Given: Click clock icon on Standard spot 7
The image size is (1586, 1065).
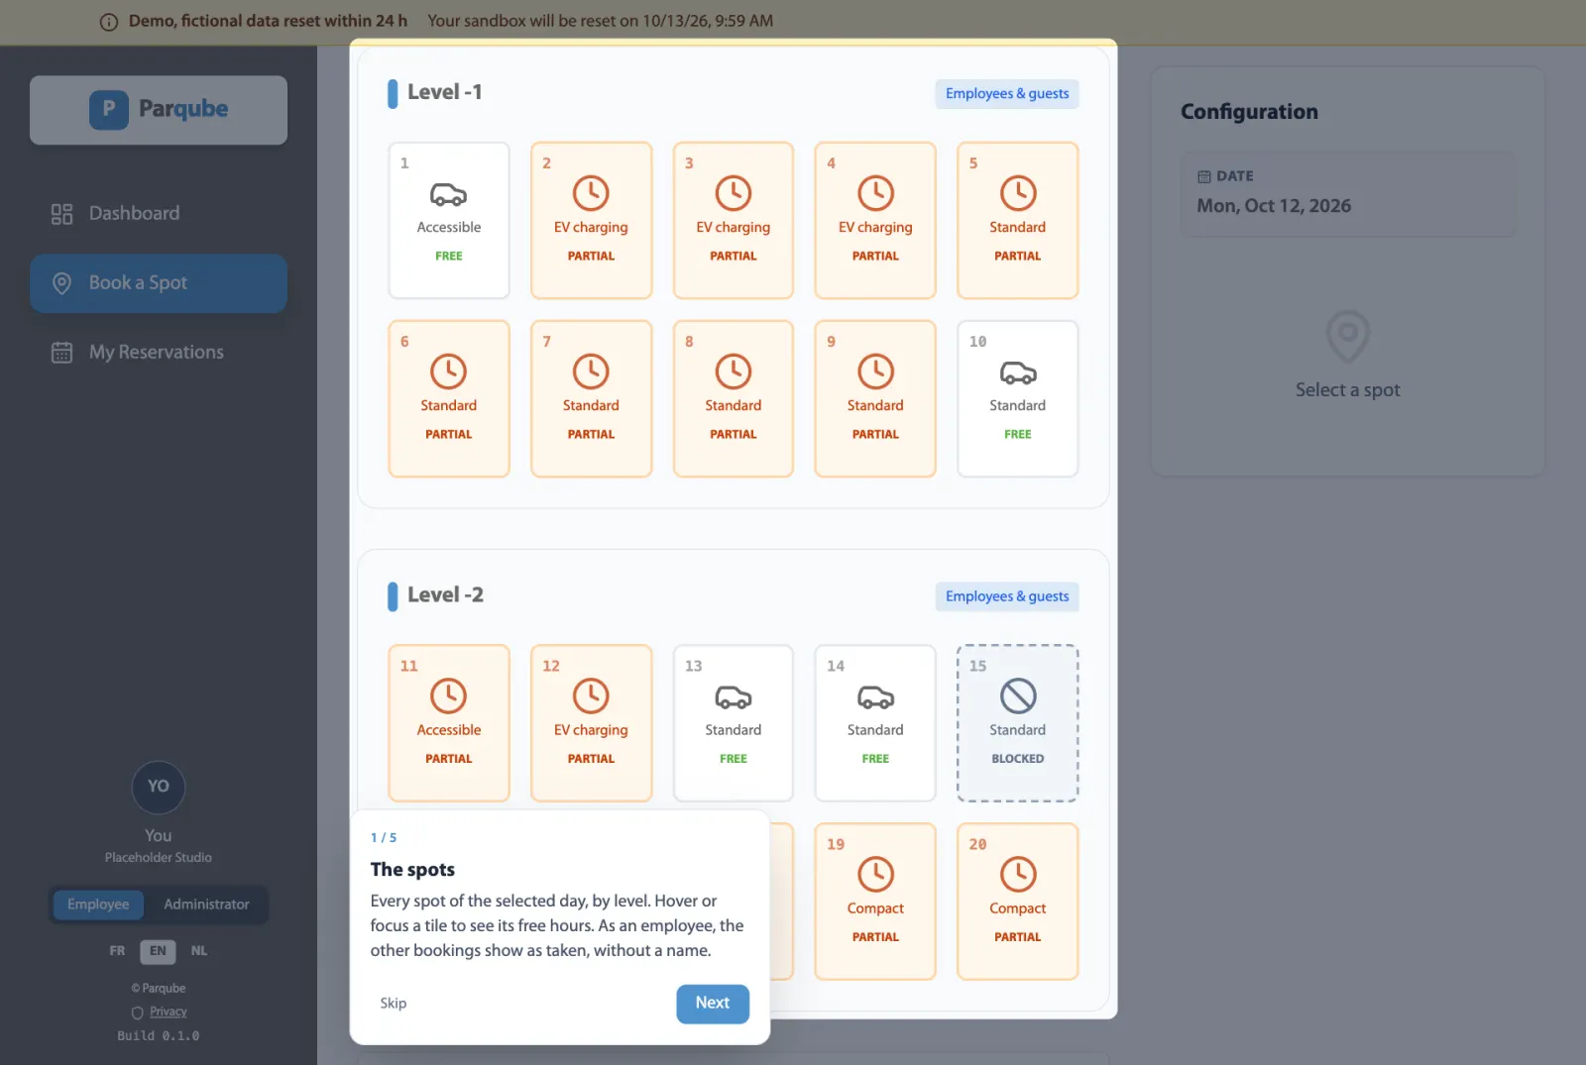Looking at the screenshot, I should point(591,372).
